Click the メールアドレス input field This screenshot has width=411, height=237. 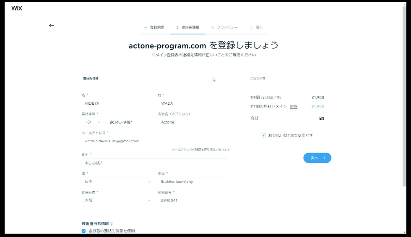click(155, 141)
